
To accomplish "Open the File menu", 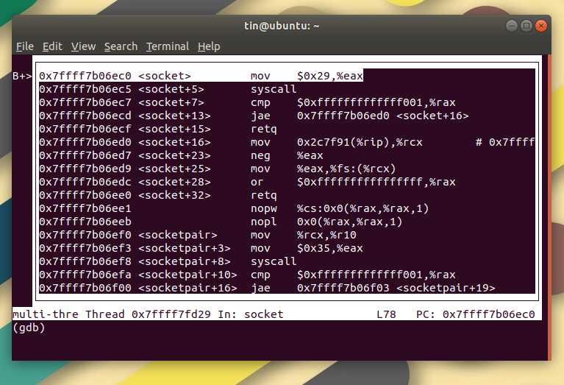I will [x=25, y=46].
